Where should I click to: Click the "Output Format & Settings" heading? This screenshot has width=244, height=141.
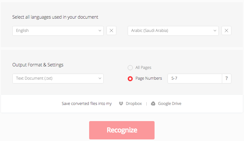pyautogui.click(x=38, y=65)
